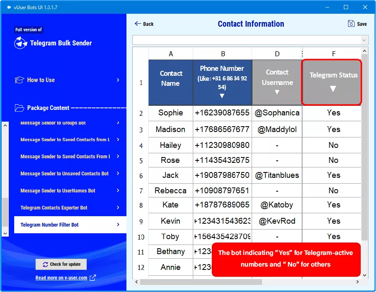Click the sidebar scroll down arrow
376x292 pixels.
click(x=5, y=233)
